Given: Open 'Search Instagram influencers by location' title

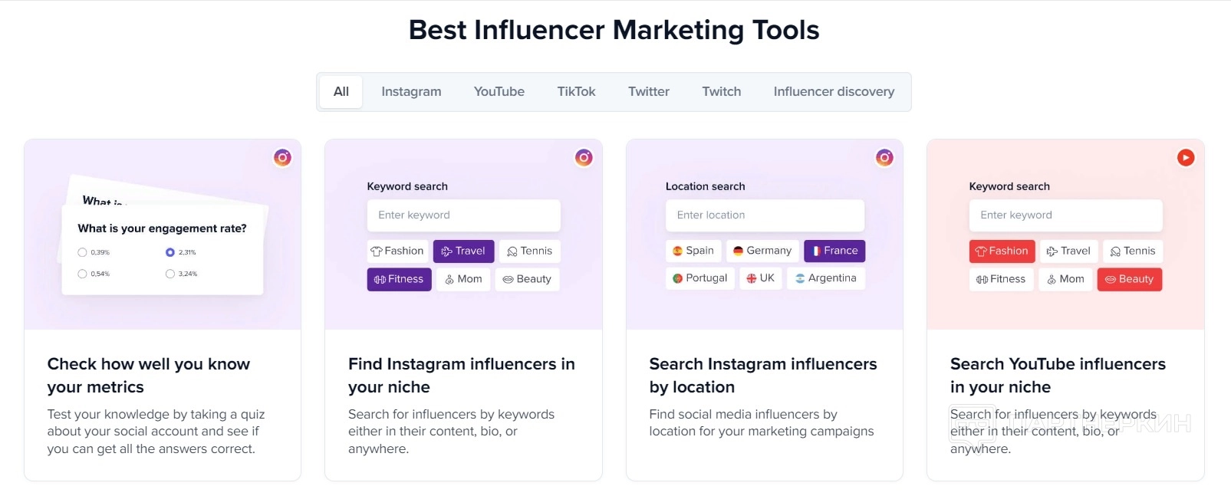Looking at the screenshot, I should 762,375.
